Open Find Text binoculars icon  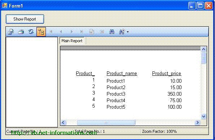coord(112,32)
